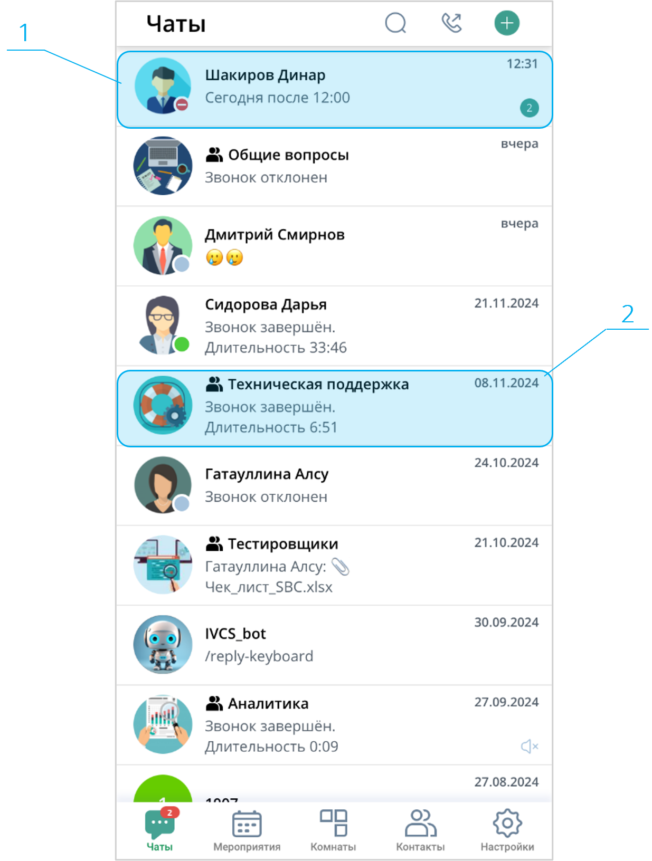Image resolution: width=652 pixels, height=861 pixels.
Task: Open the Мероприятия calendar tab
Action: 247,830
